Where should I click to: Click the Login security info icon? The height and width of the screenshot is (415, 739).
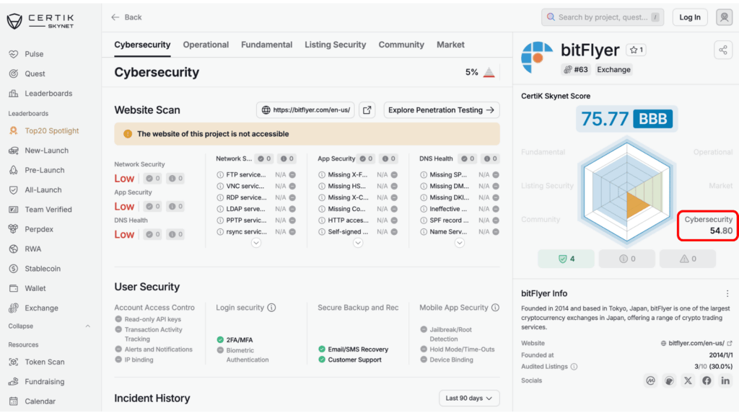[x=271, y=308]
